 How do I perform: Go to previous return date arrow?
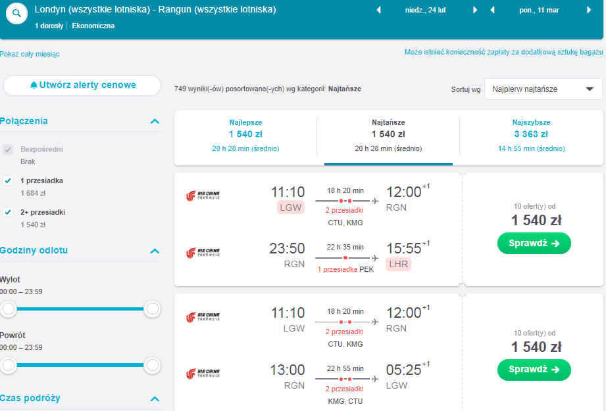[x=492, y=10]
